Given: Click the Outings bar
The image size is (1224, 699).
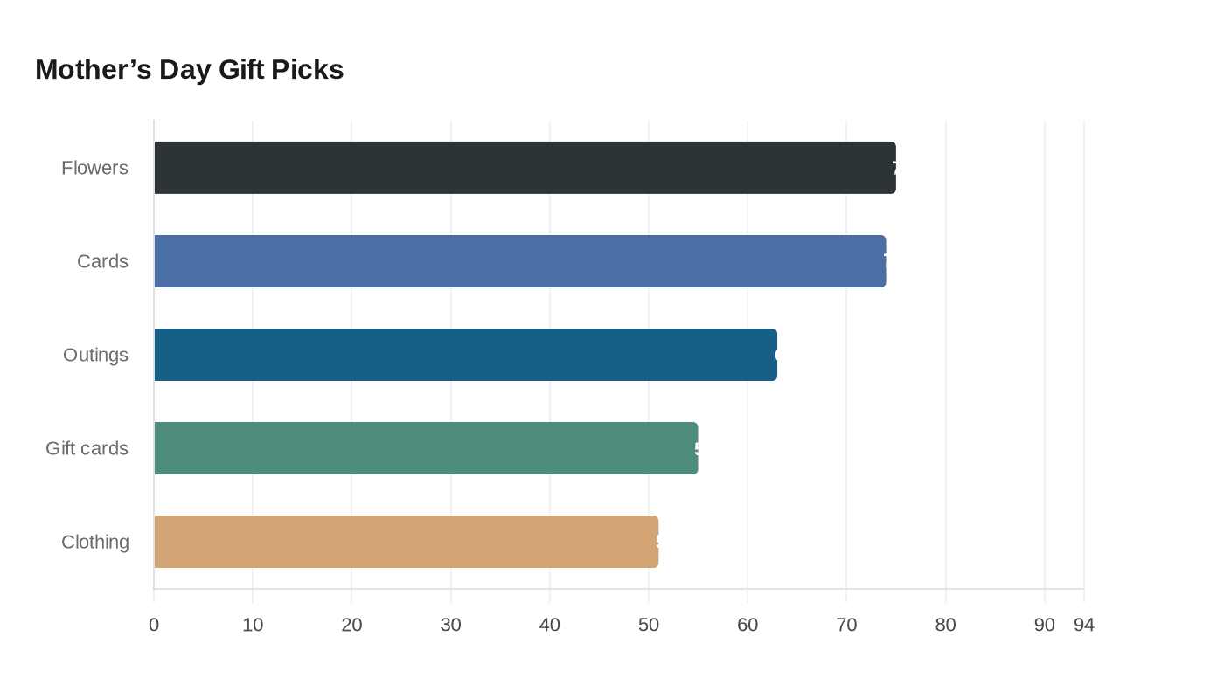Looking at the screenshot, I should 465,355.
